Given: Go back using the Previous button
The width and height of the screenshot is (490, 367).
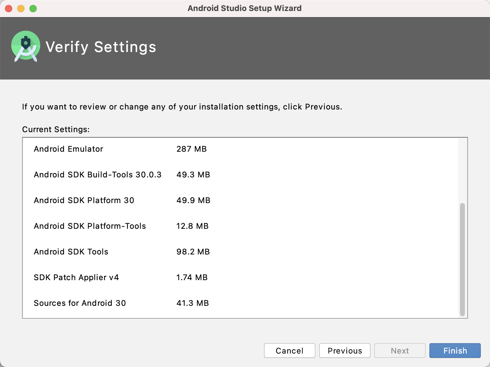Looking at the screenshot, I should 345,350.
